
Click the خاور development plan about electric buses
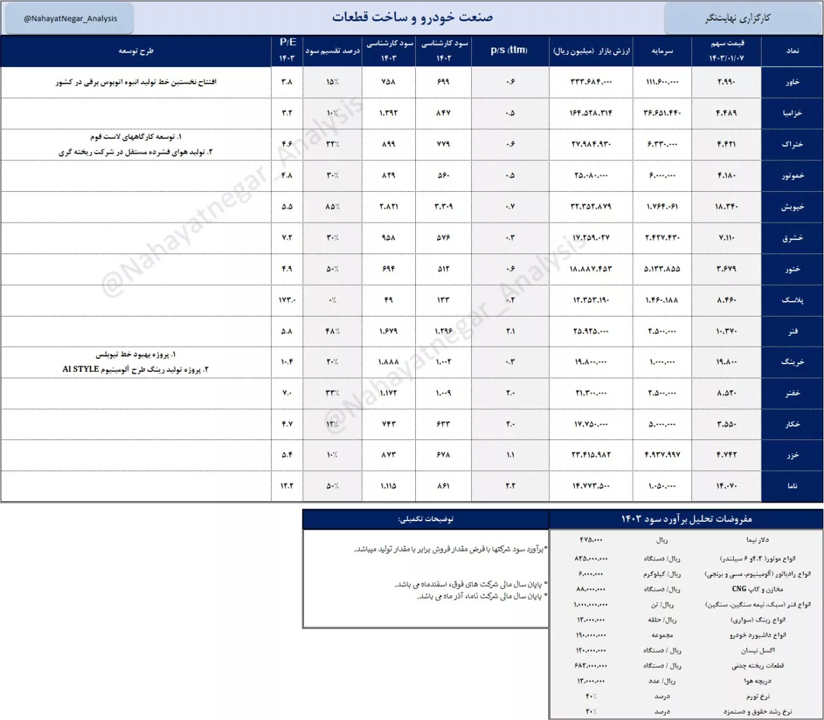click(x=136, y=82)
